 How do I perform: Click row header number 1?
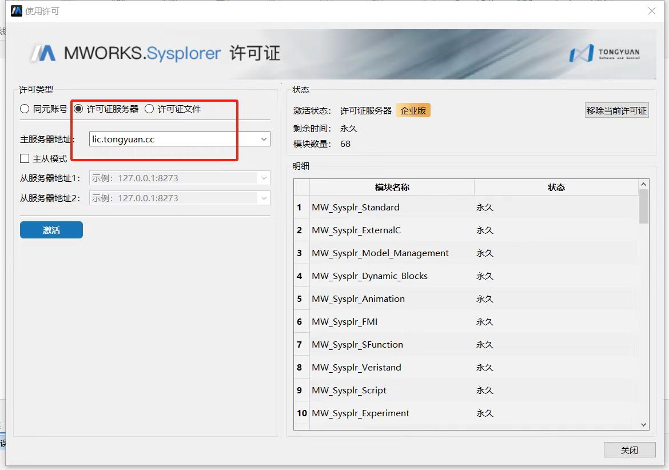coord(302,208)
